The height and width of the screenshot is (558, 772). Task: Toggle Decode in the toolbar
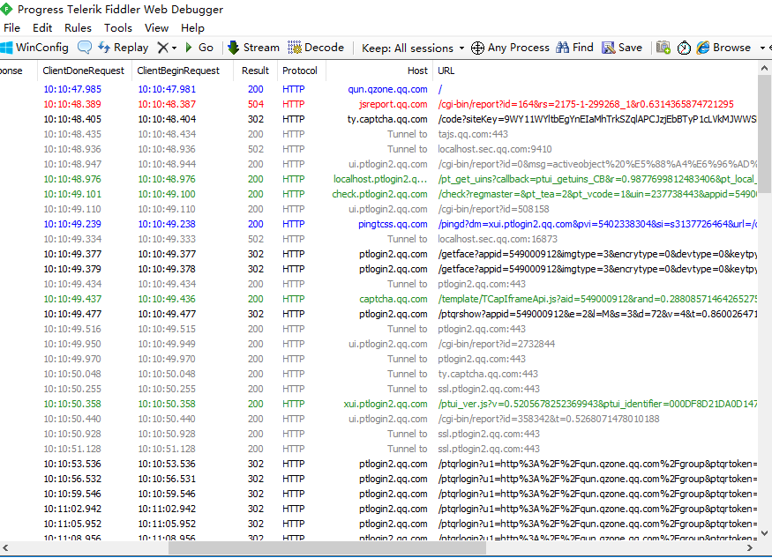pos(316,48)
